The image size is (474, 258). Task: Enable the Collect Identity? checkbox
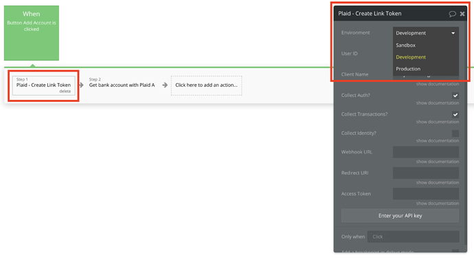click(455, 133)
